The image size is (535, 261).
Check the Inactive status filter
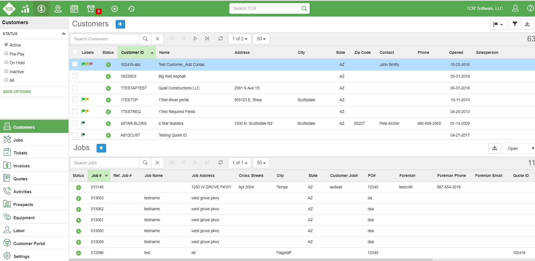(x=6, y=71)
